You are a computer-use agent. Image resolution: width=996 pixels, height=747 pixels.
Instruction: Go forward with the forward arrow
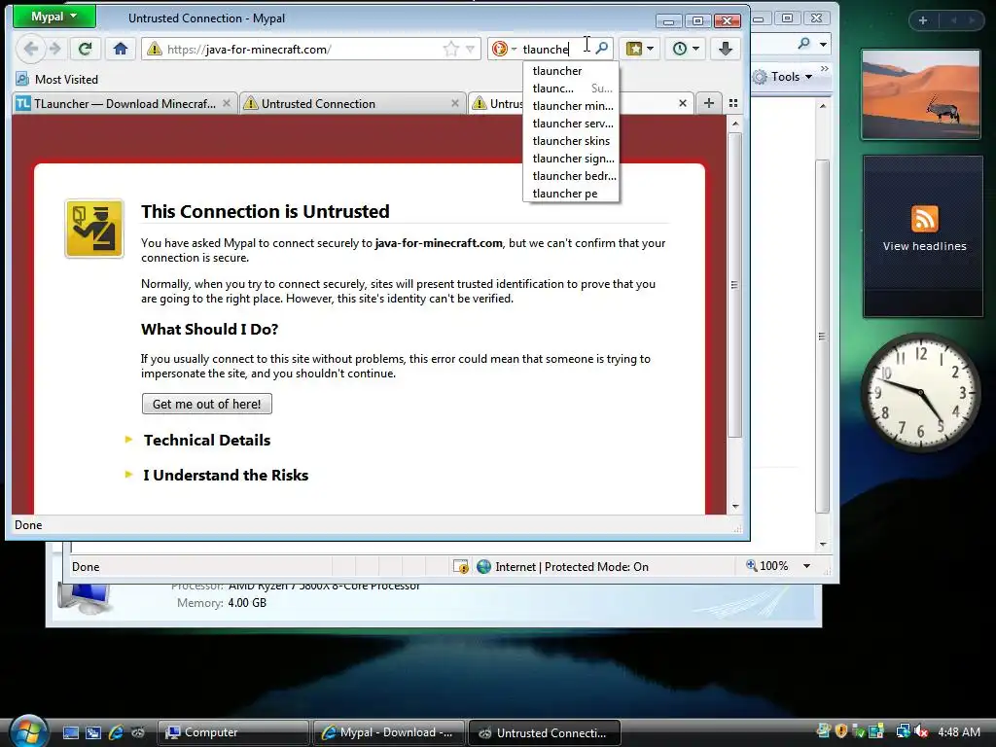(55, 49)
